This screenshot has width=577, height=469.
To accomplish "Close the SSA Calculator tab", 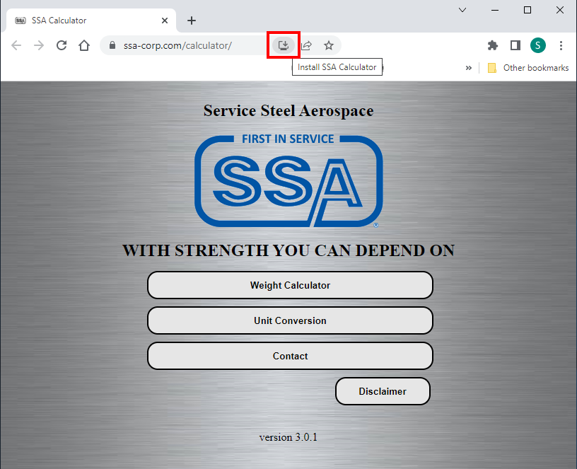I will coord(165,21).
